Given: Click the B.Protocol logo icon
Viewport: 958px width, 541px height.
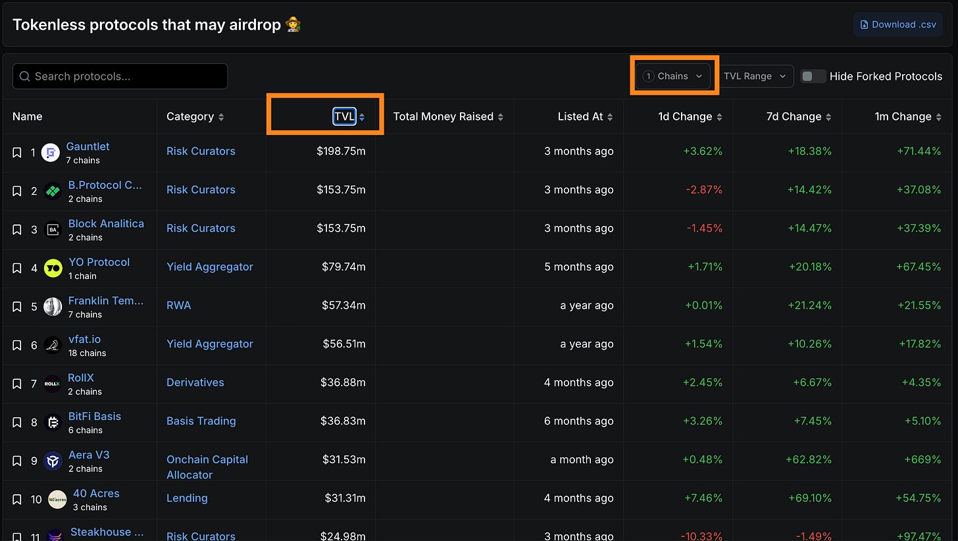Looking at the screenshot, I should click(53, 192).
